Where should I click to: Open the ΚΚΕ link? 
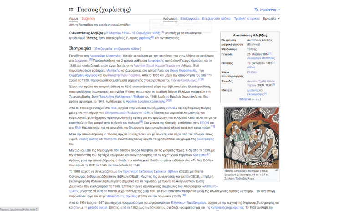click(x=114, y=108)
